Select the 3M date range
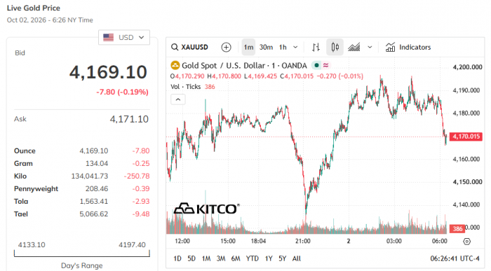Screen dimensions: 491x271 [x=221, y=258]
